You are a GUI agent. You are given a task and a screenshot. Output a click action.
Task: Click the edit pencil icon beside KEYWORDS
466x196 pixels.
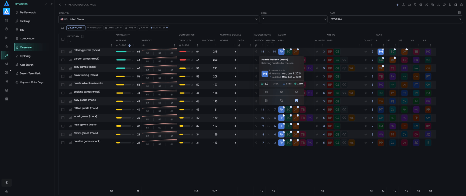(x=46, y=4)
